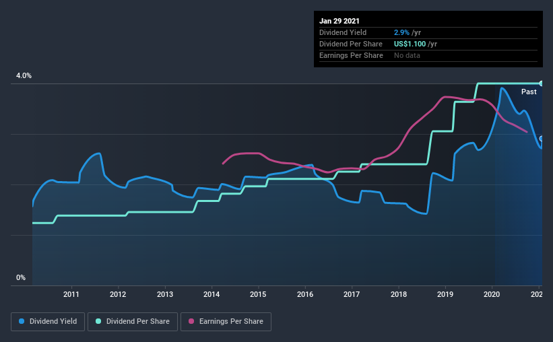This screenshot has width=553, height=342.
Task: Click the 2018 x-axis label
Action: click(x=399, y=294)
